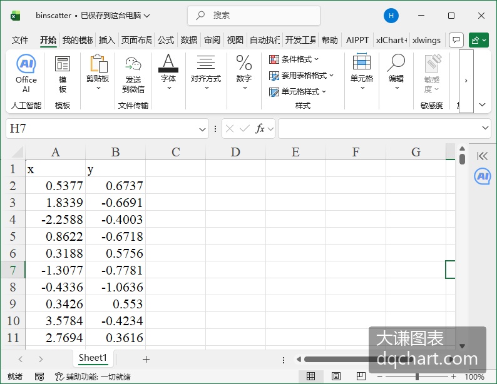Switch to the xlwings tab
The height and width of the screenshot is (384, 497).
(426, 40)
